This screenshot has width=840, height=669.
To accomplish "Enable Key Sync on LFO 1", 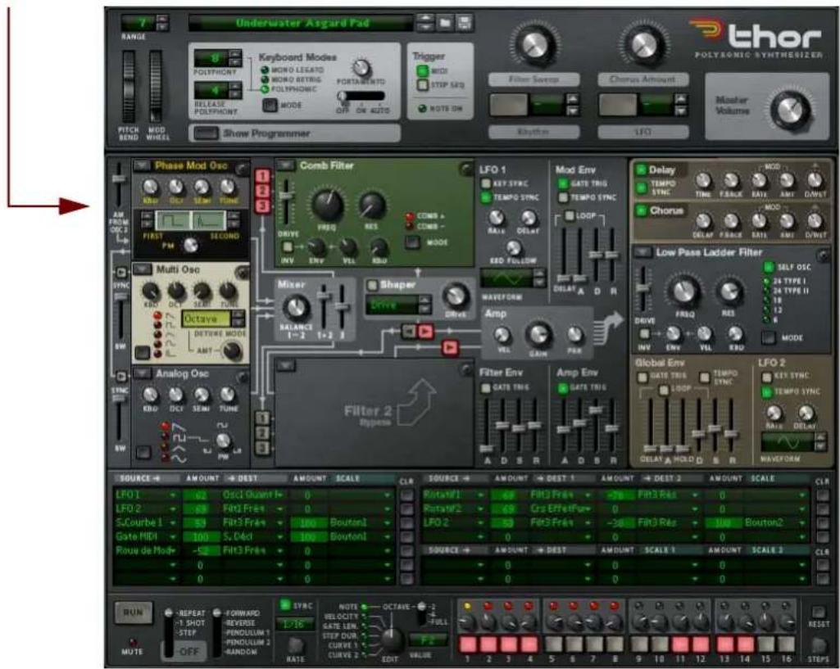I will (486, 182).
